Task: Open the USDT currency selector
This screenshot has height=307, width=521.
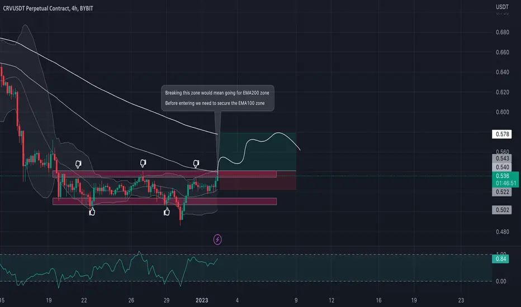Action: pyautogui.click(x=502, y=7)
